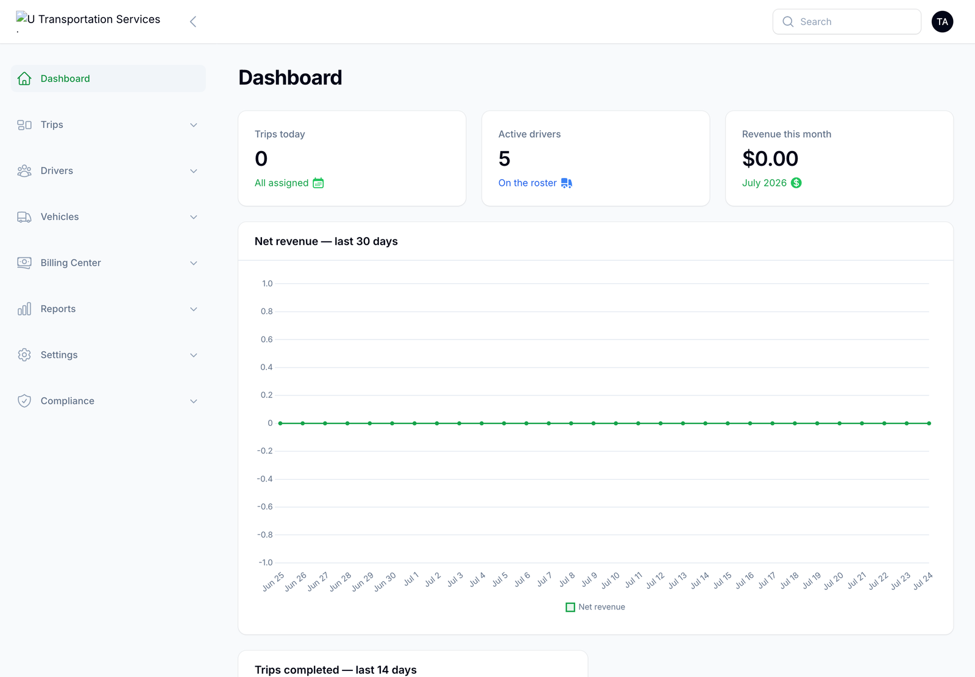Select the Reports sidebar item
975x677 pixels.
(x=108, y=309)
